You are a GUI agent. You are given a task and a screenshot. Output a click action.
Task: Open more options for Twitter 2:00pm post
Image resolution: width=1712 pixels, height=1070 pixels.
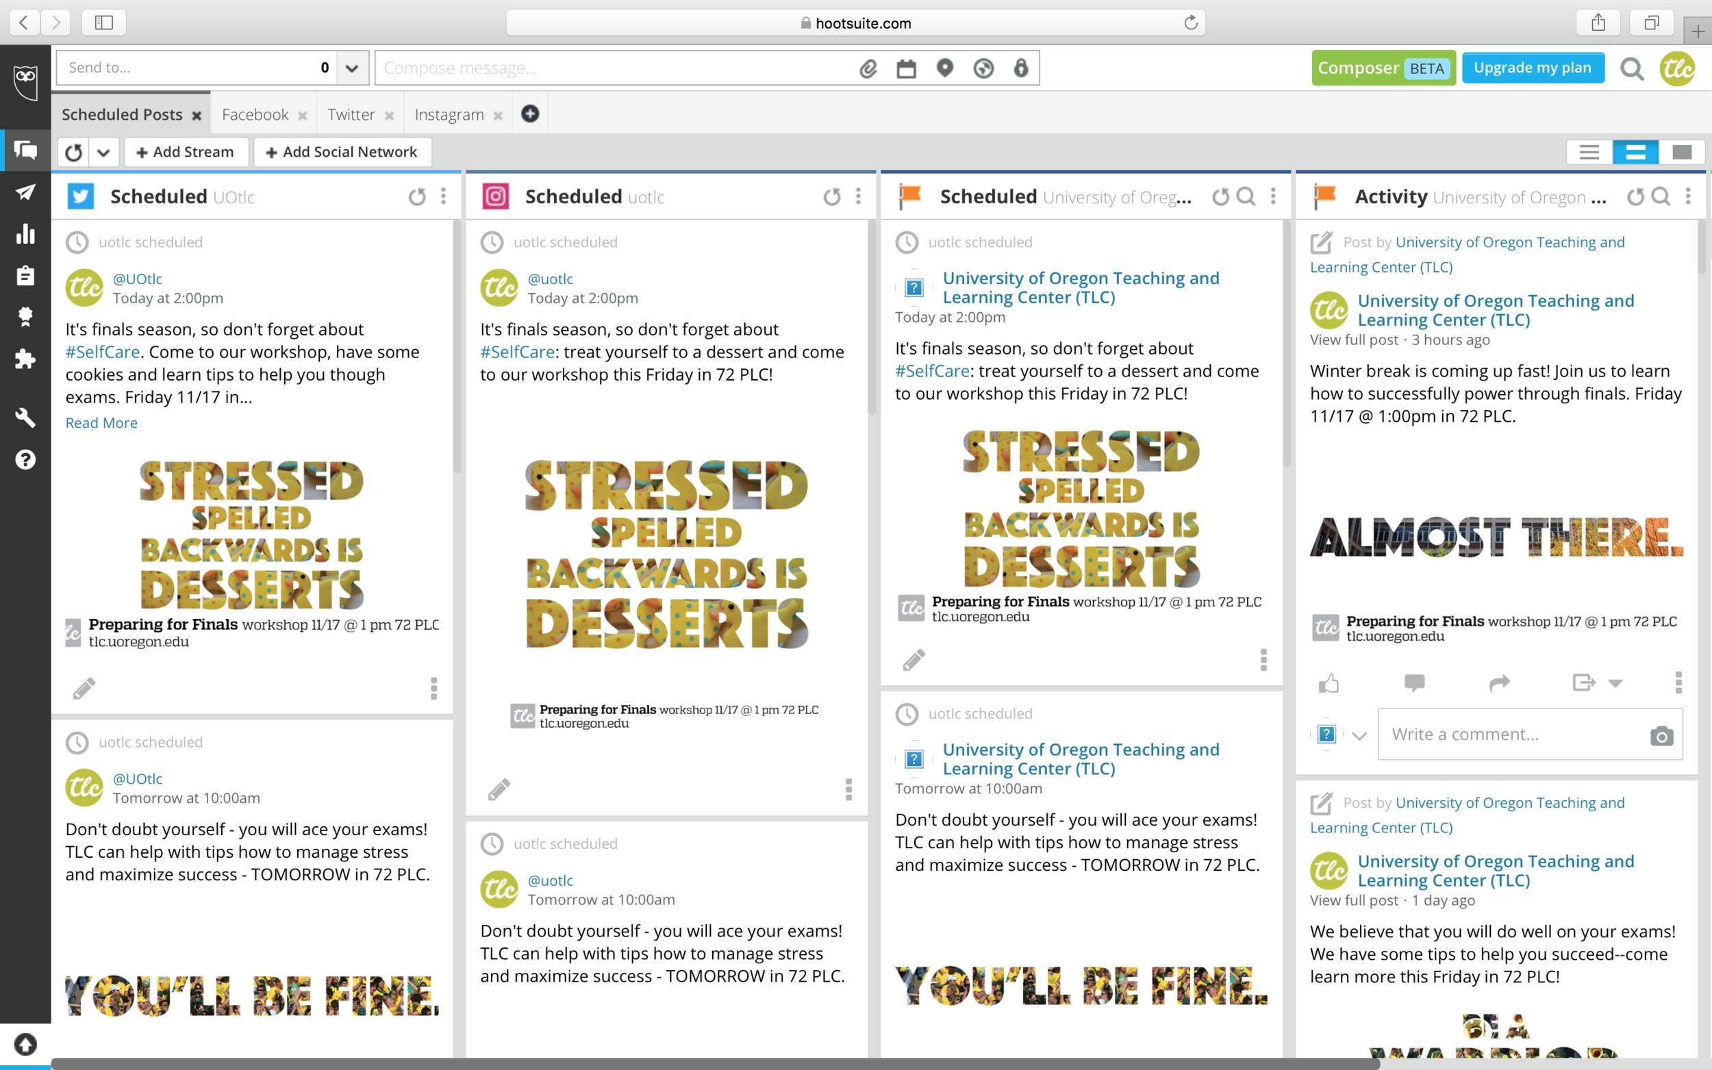pos(434,688)
